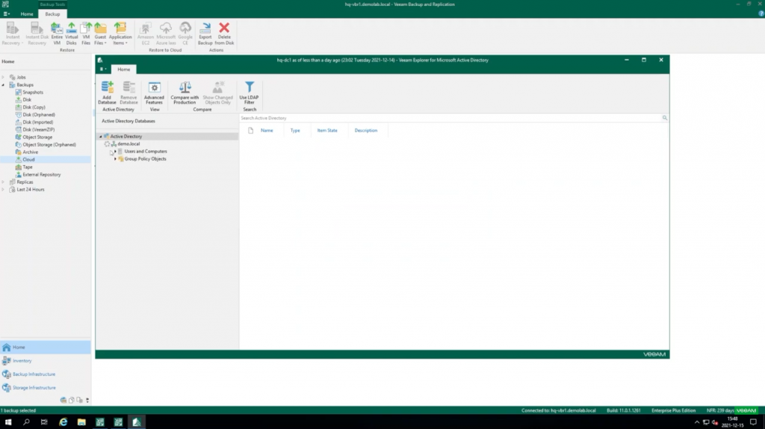Open the Backup ribbon tab
The width and height of the screenshot is (765, 429).
[x=53, y=14]
